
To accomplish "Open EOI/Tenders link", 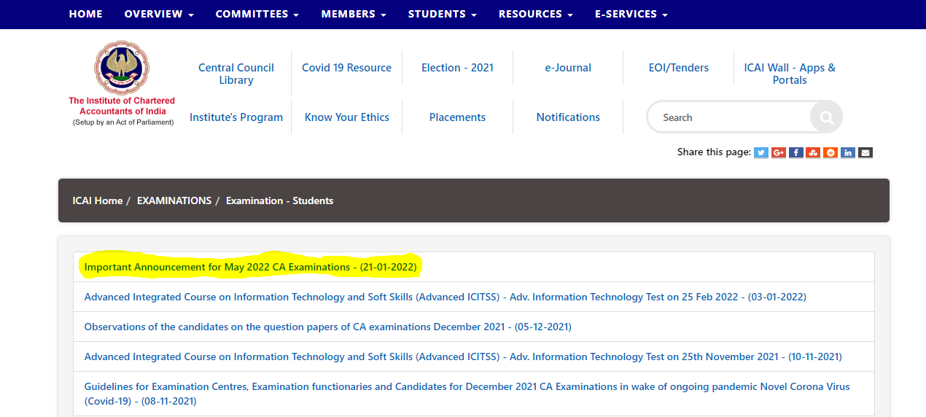I will pos(679,68).
